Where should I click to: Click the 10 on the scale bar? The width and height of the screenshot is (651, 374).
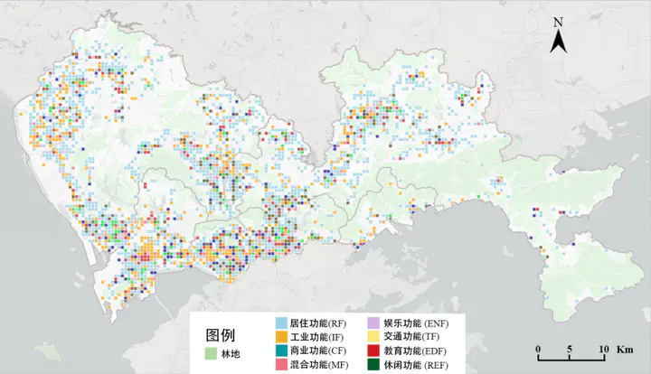coord(604,349)
